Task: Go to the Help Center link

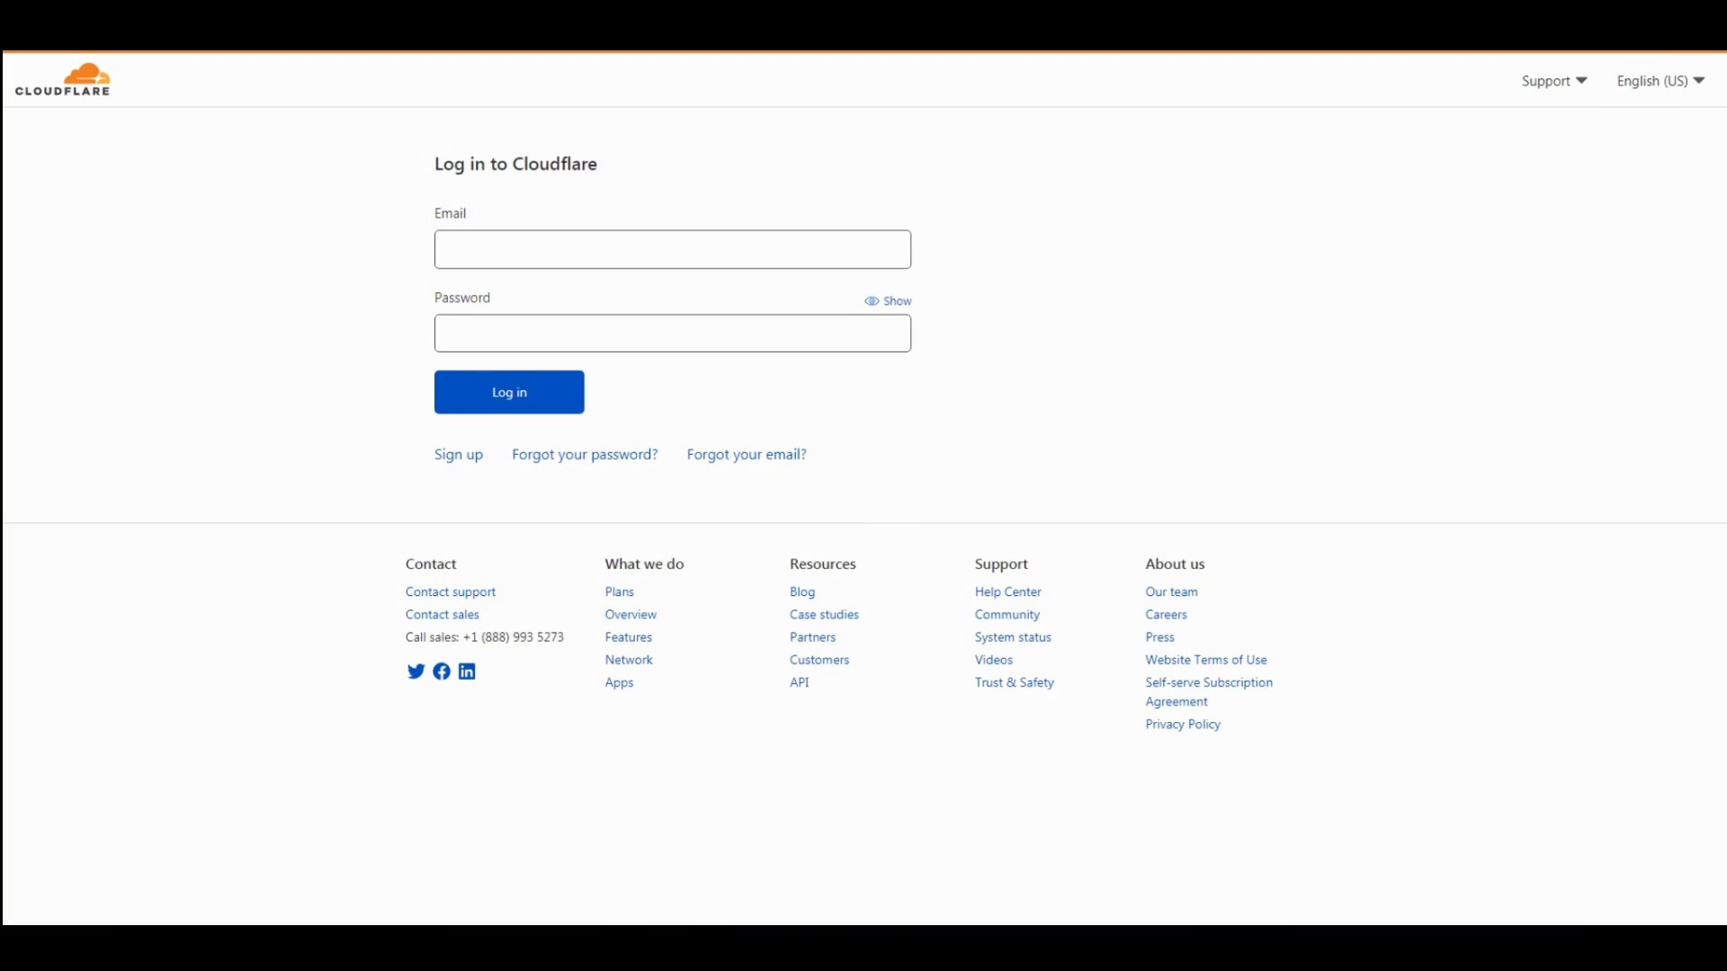Action: 1007,592
